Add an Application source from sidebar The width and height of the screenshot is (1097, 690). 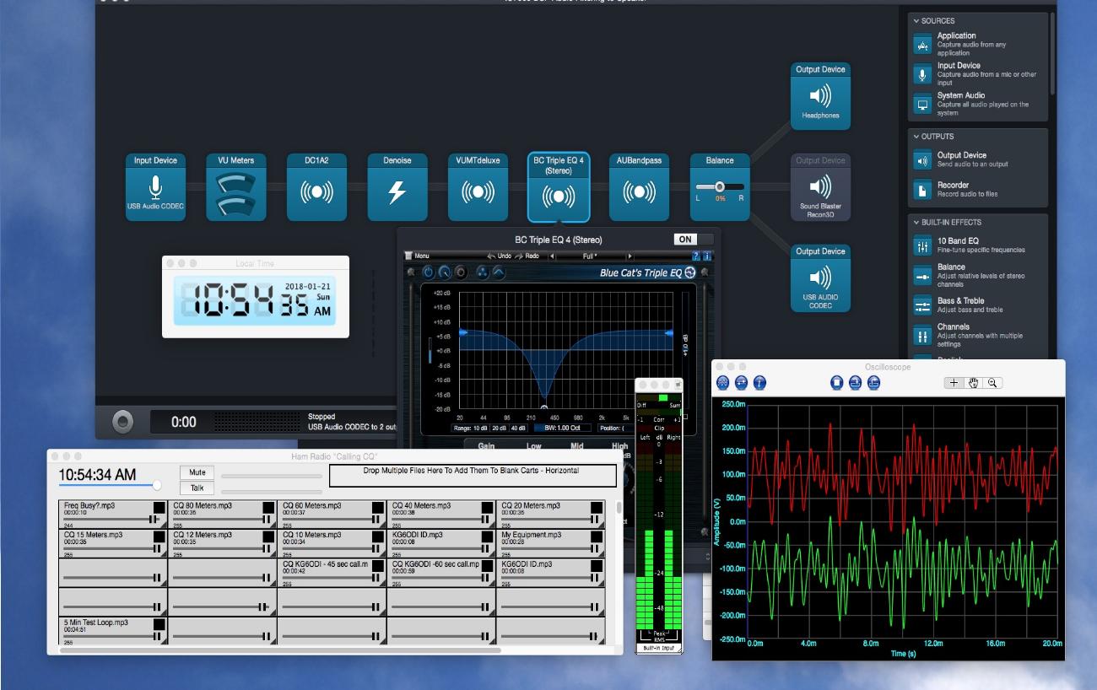coord(977,44)
